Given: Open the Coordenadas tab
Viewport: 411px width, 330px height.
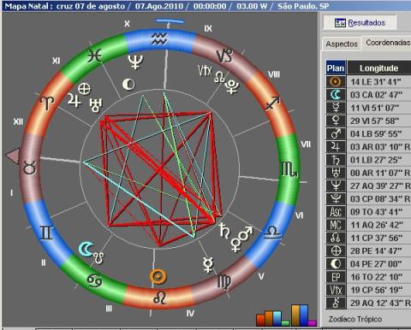Looking at the screenshot, I should [x=387, y=43].
